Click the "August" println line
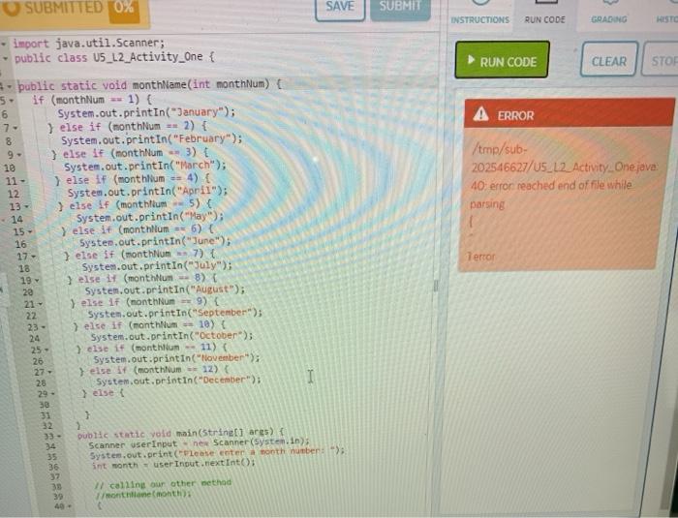 pos(165,290)
